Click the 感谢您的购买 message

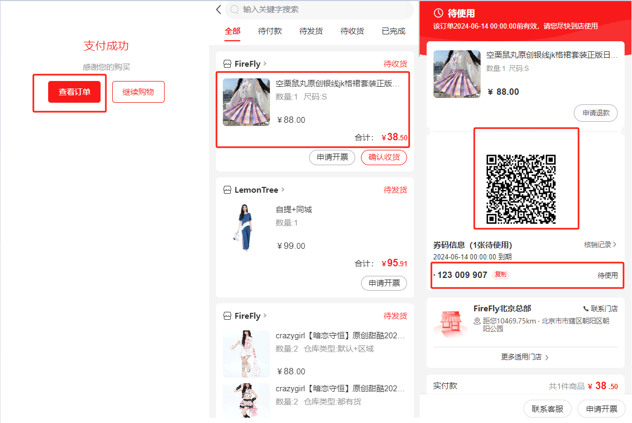click(106, 67)
